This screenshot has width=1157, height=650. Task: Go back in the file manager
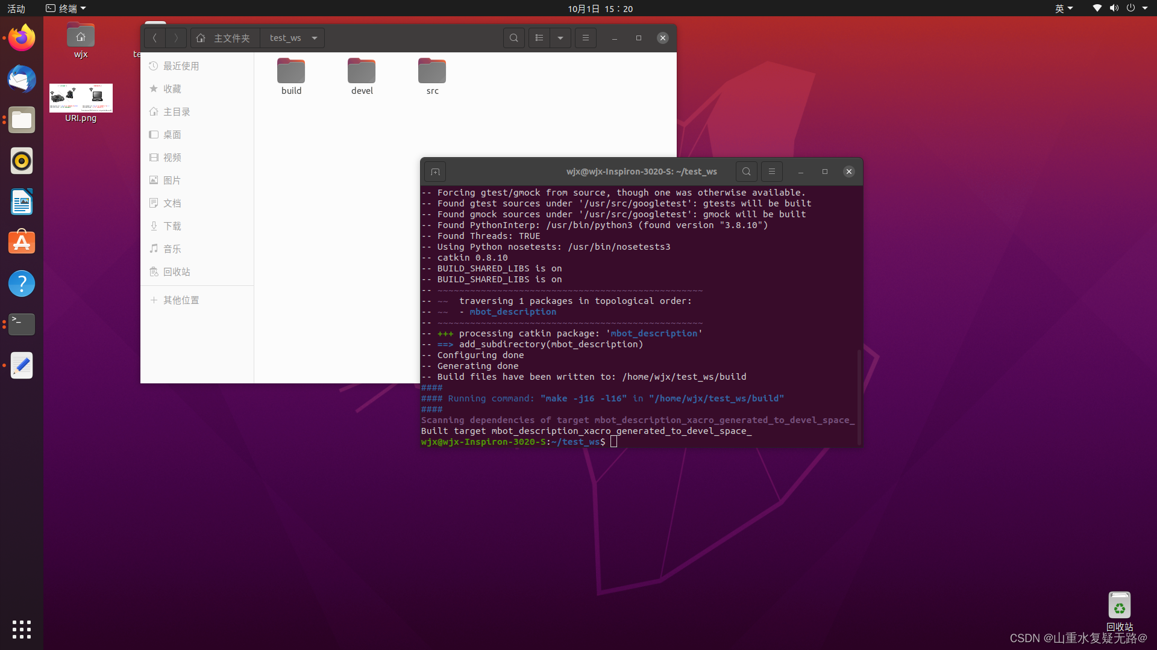pos(155,38)
